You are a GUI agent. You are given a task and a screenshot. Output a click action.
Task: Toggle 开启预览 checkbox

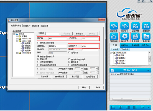38,59
